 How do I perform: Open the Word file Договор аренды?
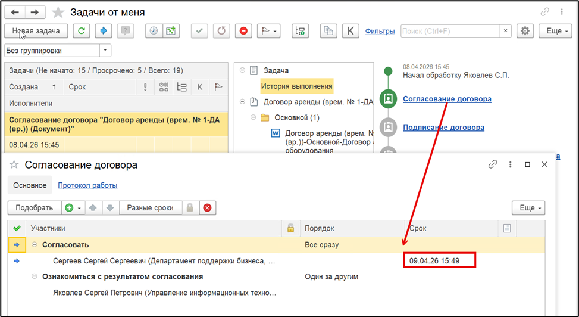(x=324, y=142)
